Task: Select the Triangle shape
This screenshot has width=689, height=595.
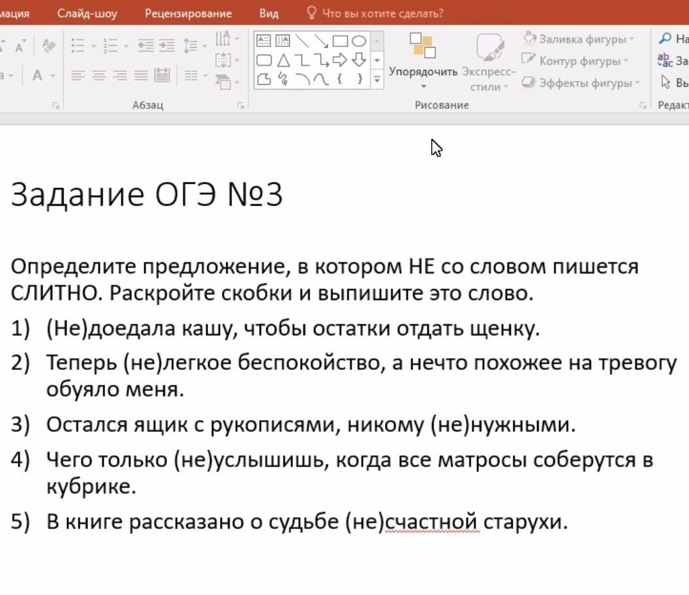Action: click(283, 60)
